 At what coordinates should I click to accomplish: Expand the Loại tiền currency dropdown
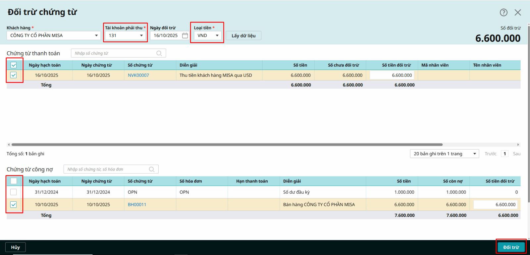click(x=217, y=35)
